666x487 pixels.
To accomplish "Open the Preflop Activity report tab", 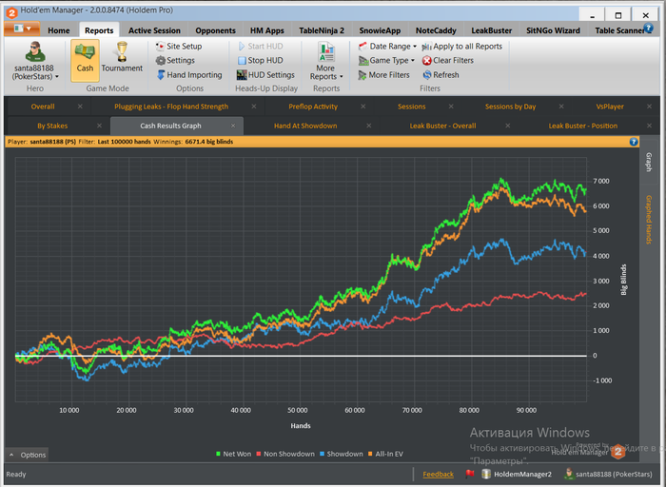I will pos(313,107).
